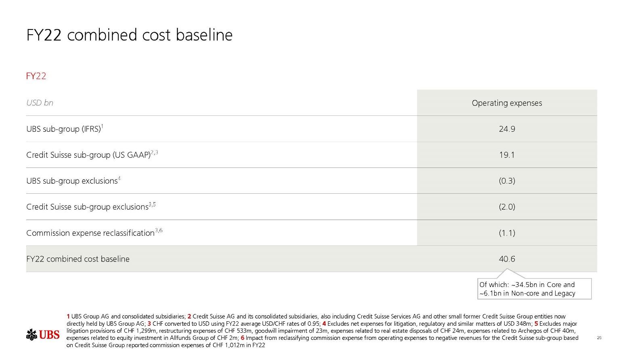Select the FY22 combined cost baseline title
The height and width of the screenshot is (354, 629).
tap(129, 35)
